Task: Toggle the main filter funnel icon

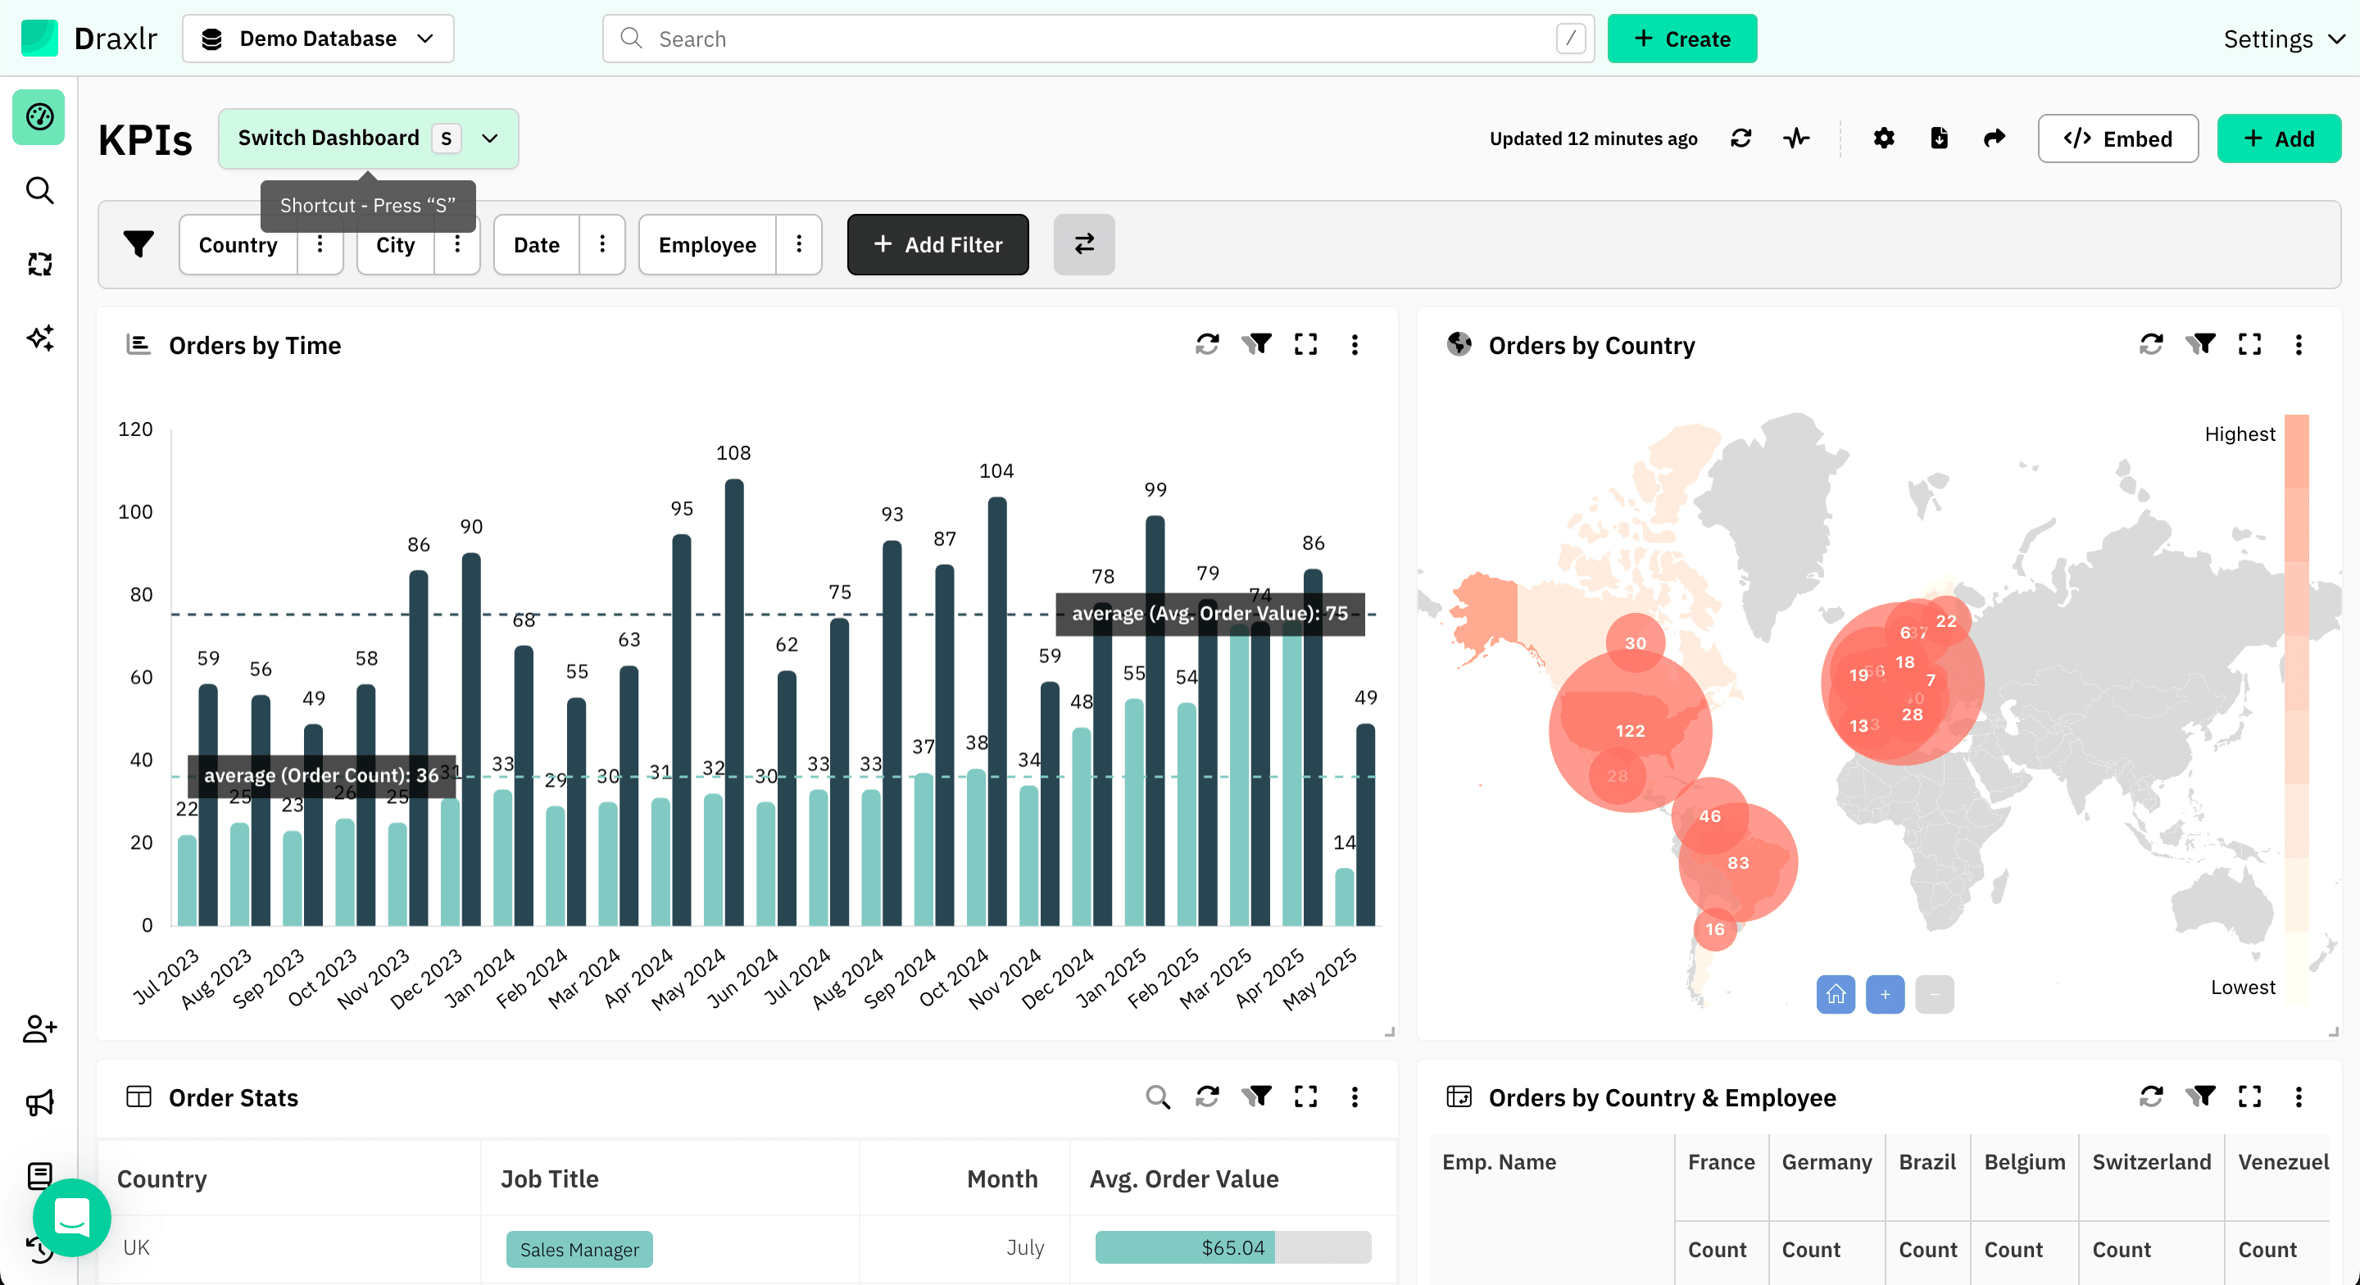Action: pos(138,245)
